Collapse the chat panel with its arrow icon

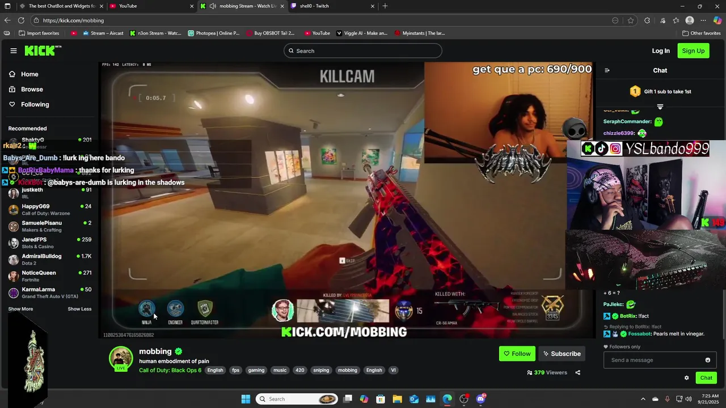607,70
